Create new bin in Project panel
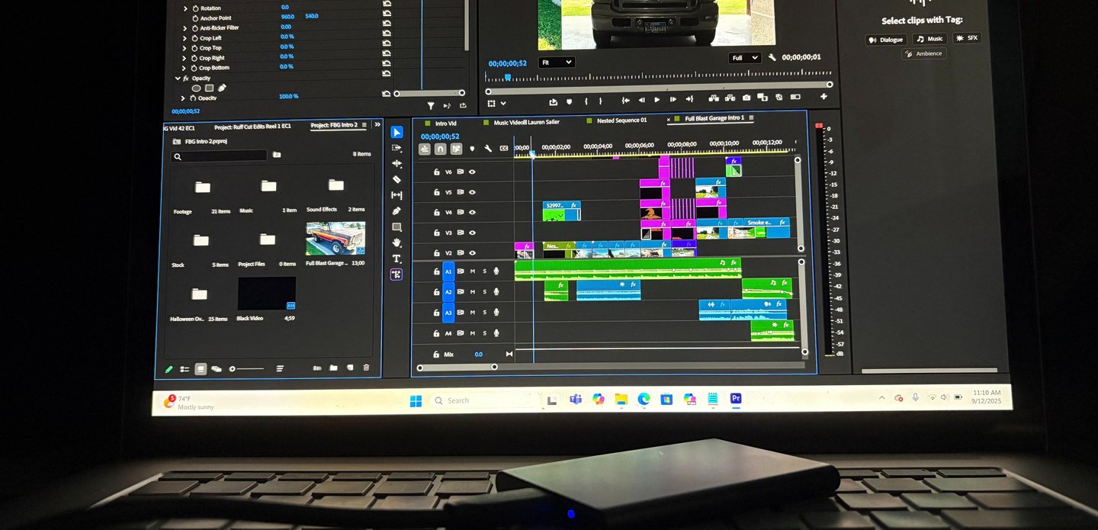 click(x=333, y=368)
